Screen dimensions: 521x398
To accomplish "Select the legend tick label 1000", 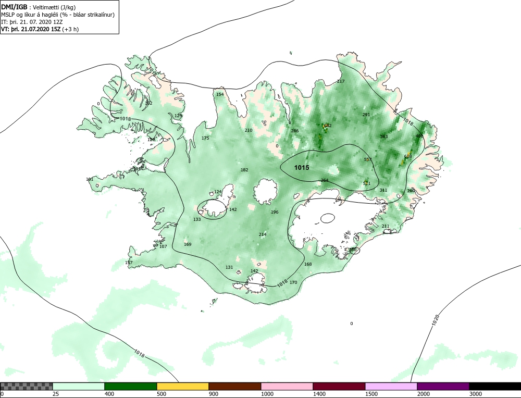I will coord(267,394).
